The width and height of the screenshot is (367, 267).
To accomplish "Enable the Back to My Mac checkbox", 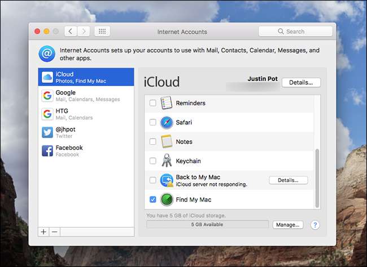I will (x=152, y=180).
